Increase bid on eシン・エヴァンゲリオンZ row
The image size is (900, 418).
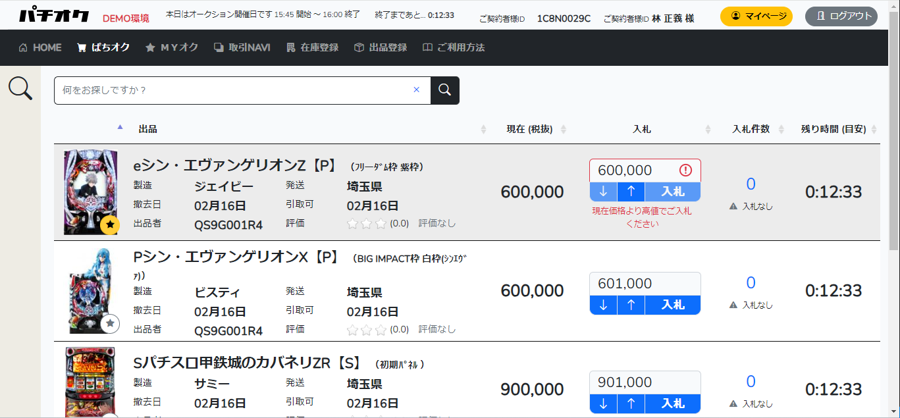(631, 192)
